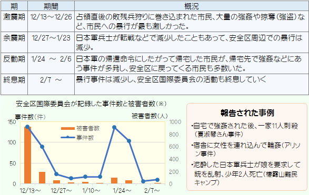Click the 800 tick on the victims axis
This screenshot has height=195, width=309.
pos(174,135)
